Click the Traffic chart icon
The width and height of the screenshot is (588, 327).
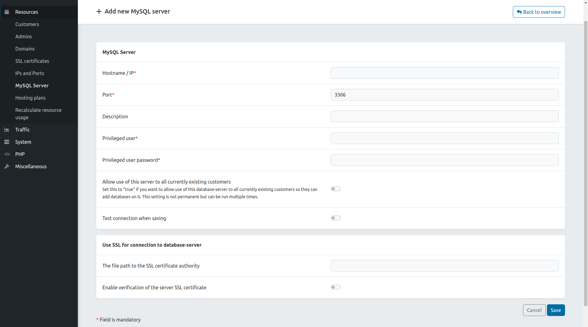tap(7, 130)
